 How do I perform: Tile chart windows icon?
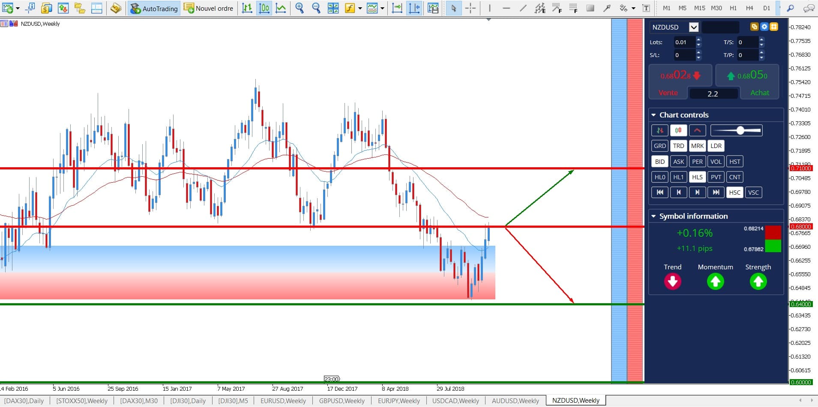tap(333, 8)
